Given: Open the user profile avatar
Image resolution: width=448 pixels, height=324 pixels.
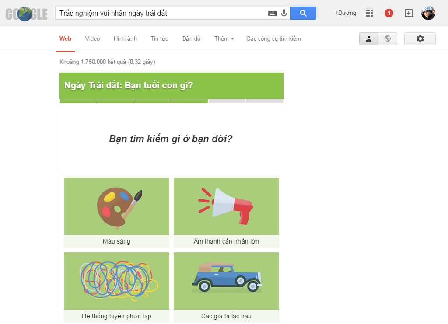Looking at the screenshot, I should (428, 13).
